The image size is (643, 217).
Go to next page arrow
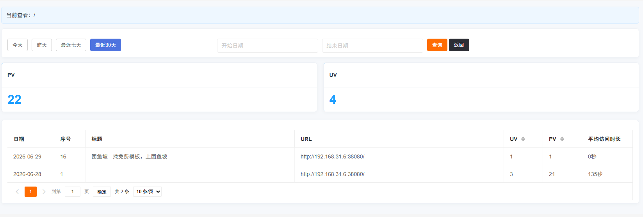44,192
